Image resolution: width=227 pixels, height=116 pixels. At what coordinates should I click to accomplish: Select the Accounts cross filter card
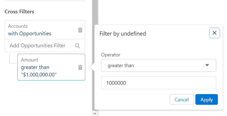(x=45, y=30)
